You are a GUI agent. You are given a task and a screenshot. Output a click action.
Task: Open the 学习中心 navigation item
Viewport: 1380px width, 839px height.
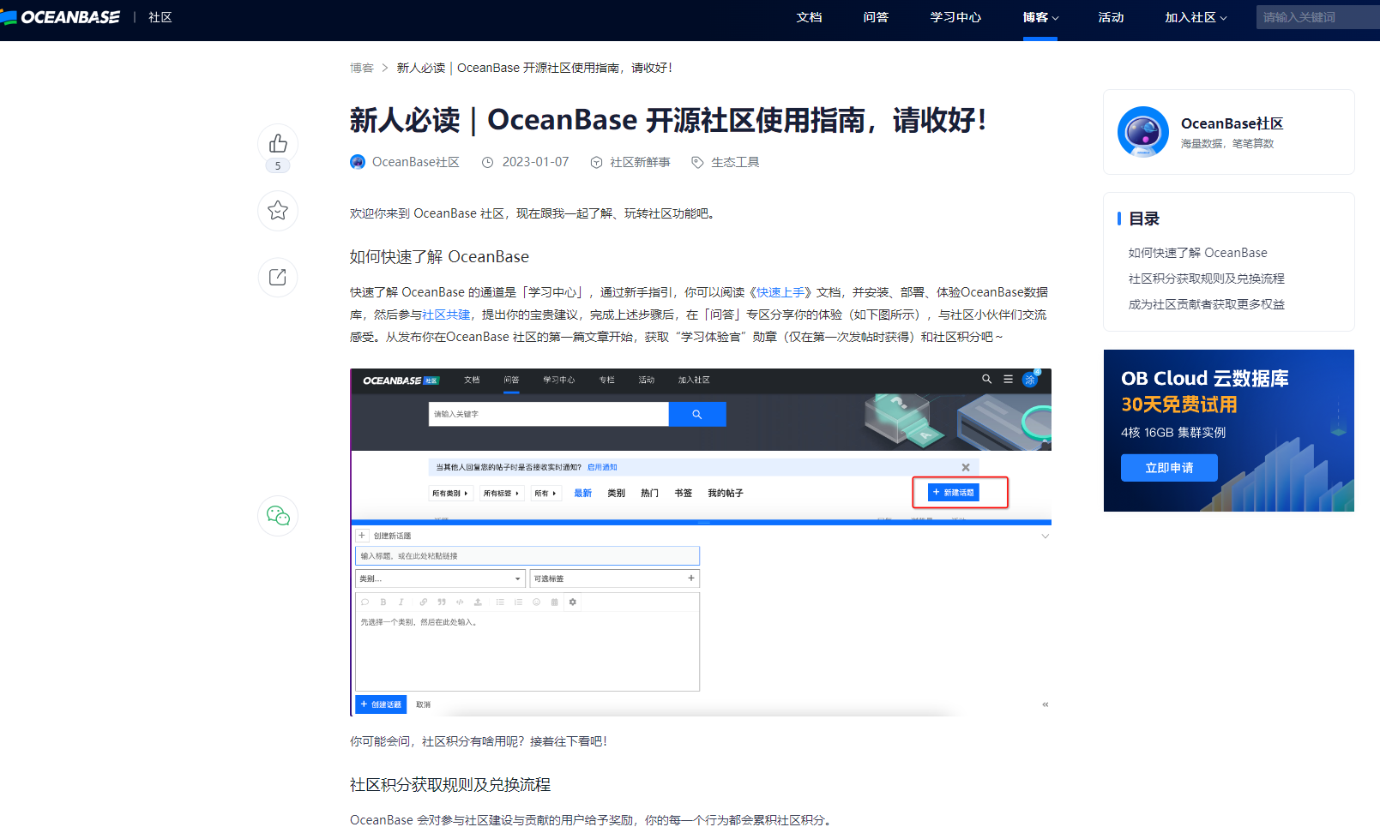point(955,17)
